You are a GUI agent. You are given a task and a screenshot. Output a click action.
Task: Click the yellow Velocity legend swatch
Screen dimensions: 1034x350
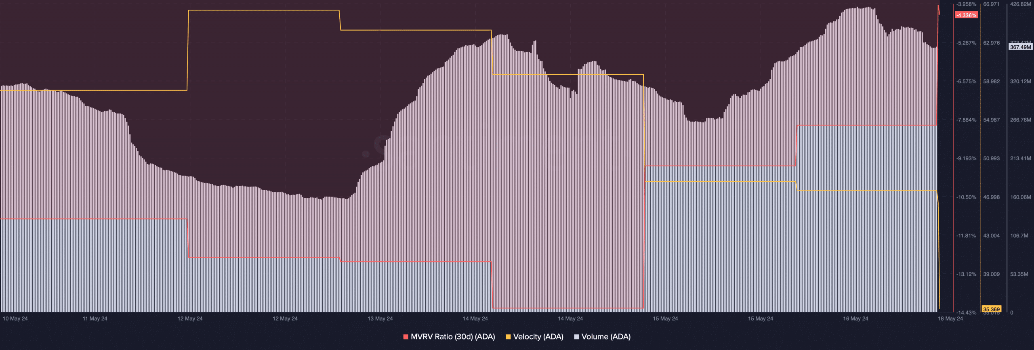click(x=508, y=337)
